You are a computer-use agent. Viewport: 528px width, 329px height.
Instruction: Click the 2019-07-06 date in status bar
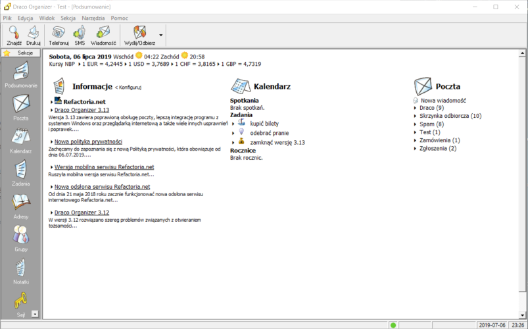pos(492,325)
